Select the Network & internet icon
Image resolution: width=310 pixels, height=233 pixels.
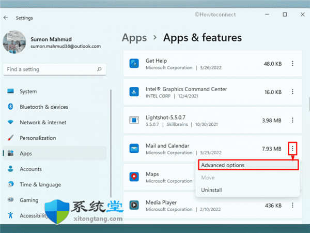tap(10, 122)
